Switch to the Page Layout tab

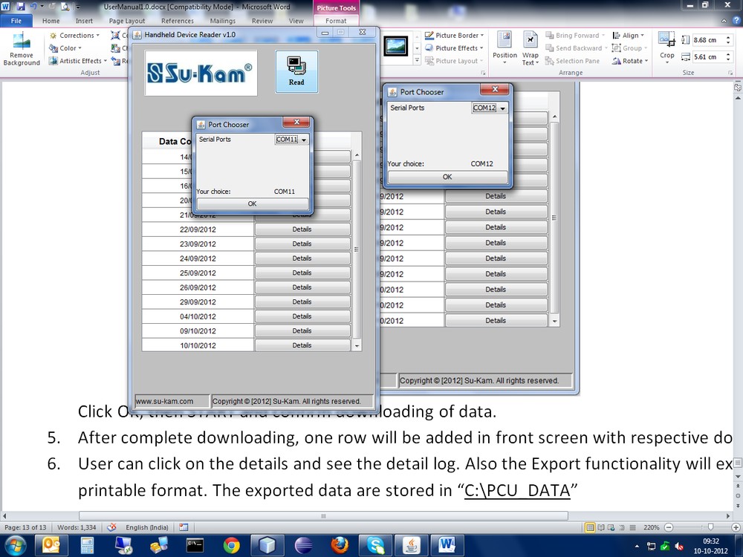127,21
